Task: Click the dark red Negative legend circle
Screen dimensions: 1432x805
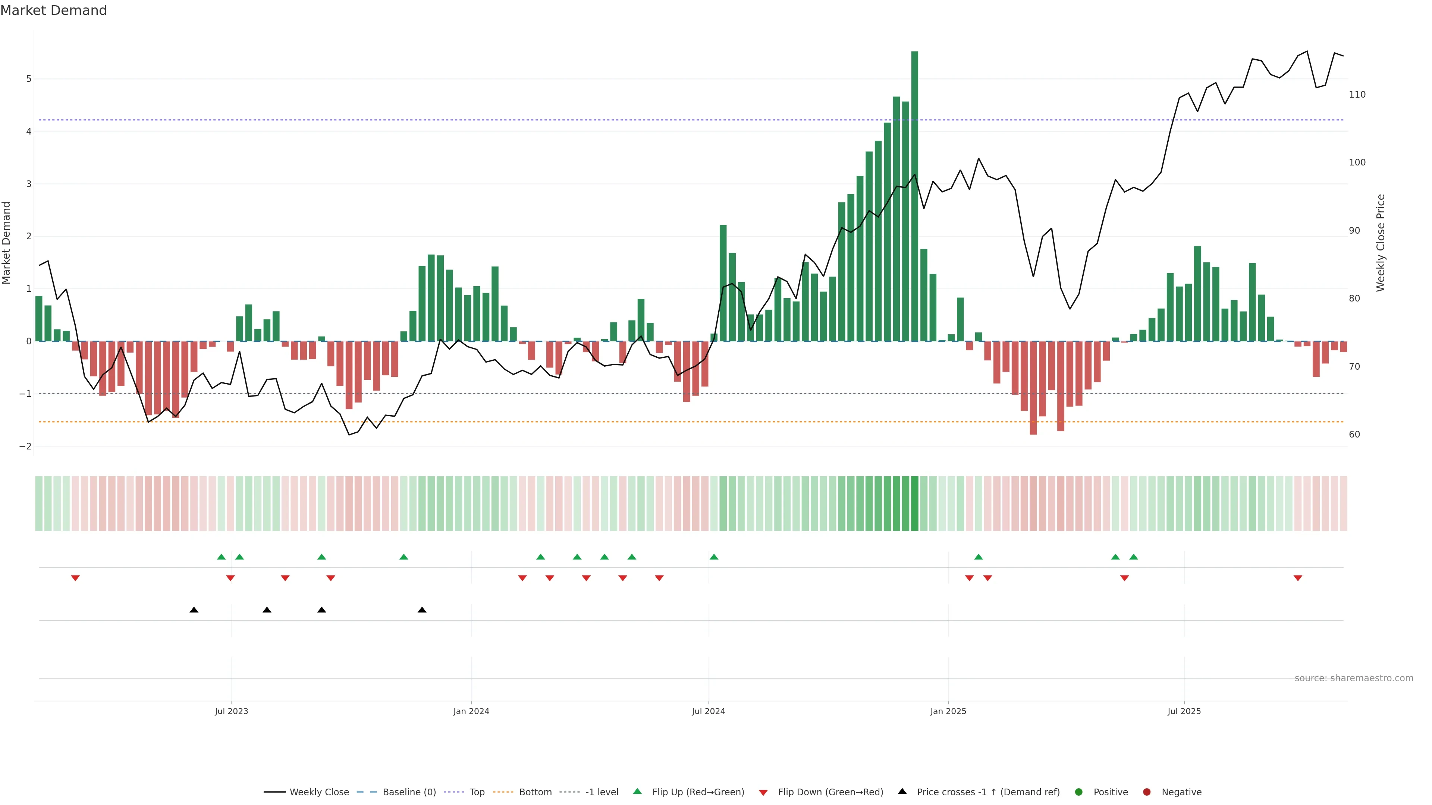Action: 1146,792
